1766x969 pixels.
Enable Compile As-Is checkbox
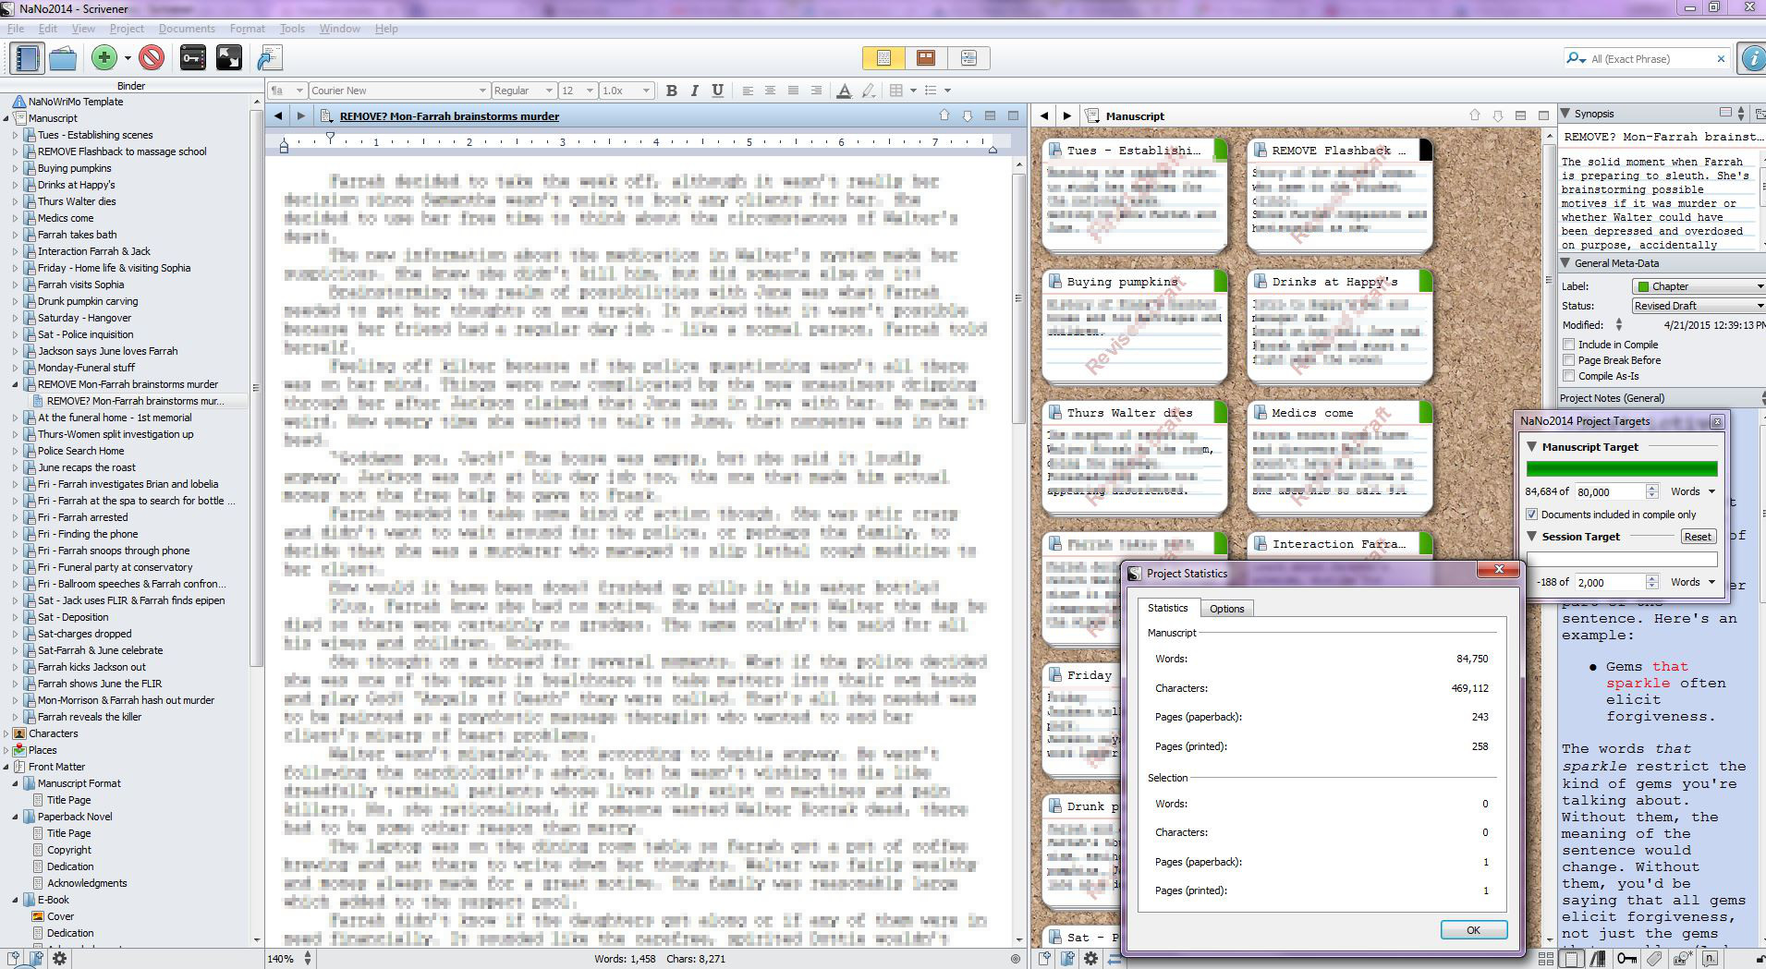click(1569, 376)
